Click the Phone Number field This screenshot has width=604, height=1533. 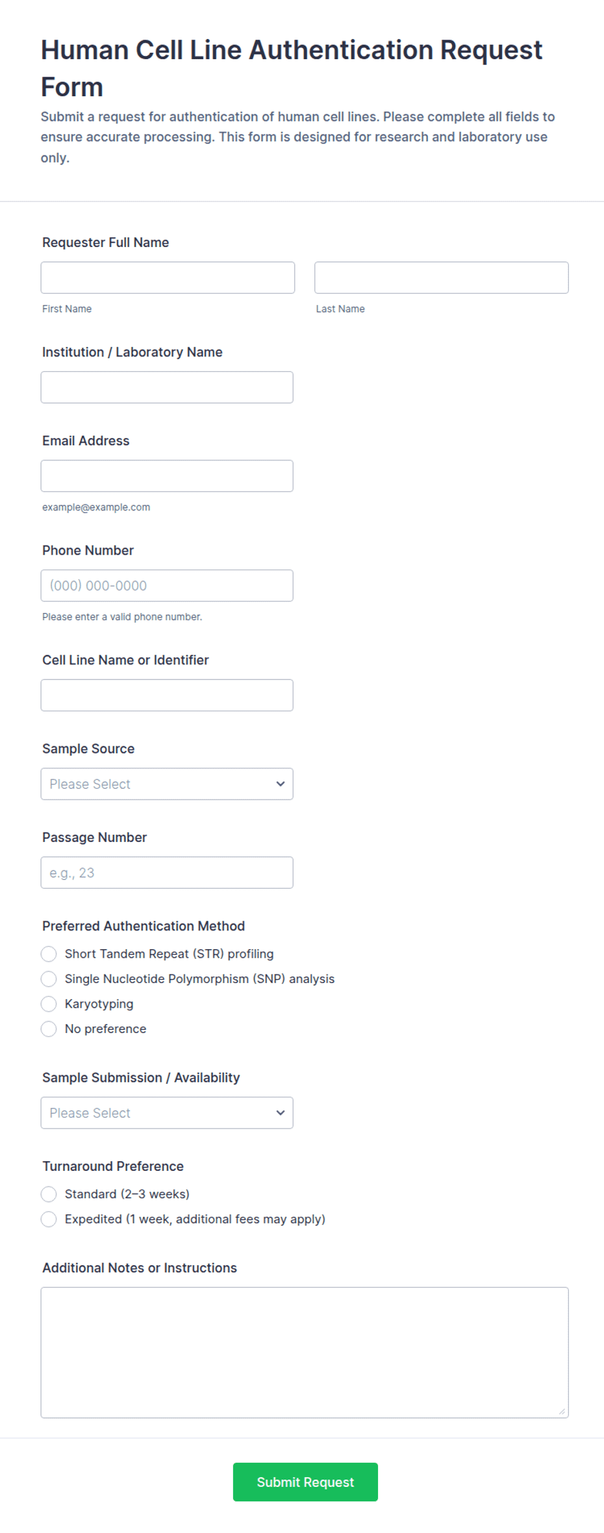point(167,586)
